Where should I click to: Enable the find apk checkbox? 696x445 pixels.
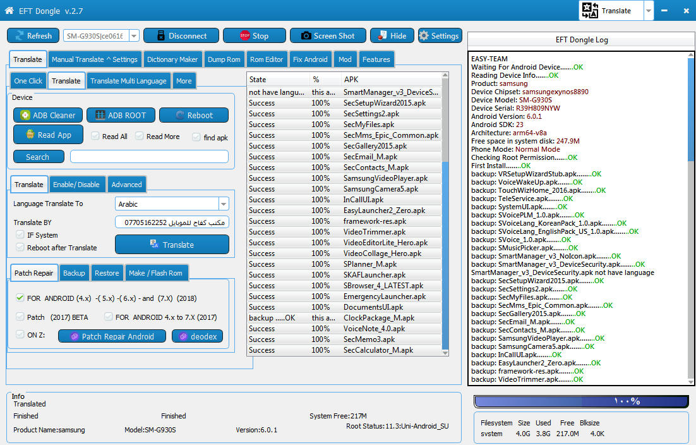pos(196,137)
